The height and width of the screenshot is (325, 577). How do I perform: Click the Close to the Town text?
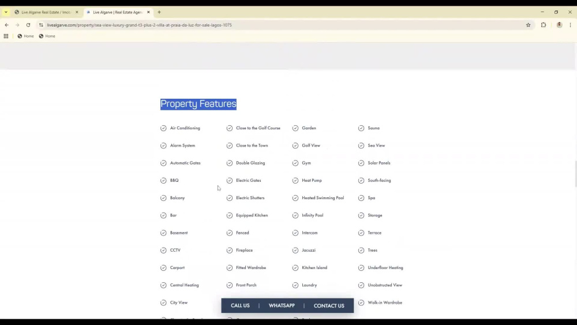(x=252, y=145)
